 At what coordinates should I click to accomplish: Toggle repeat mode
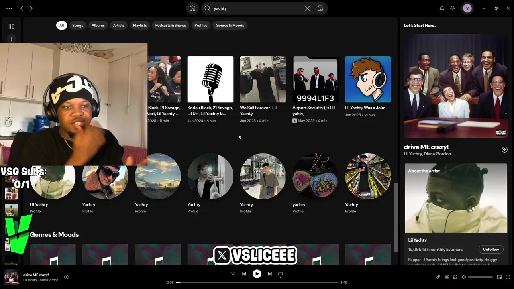[281, 274]
